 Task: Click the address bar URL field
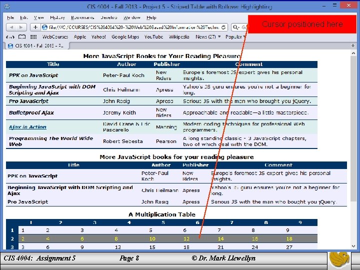(134, 27)
